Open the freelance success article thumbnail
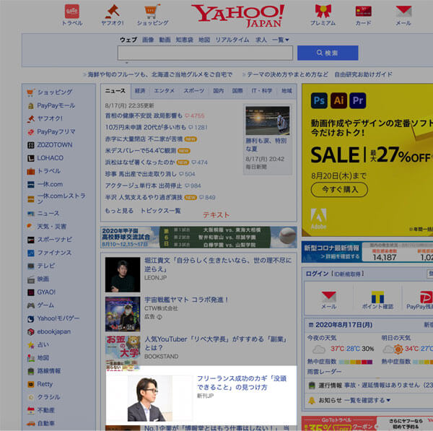The width and height of the screenshot is (433, 431). (148, 399)
